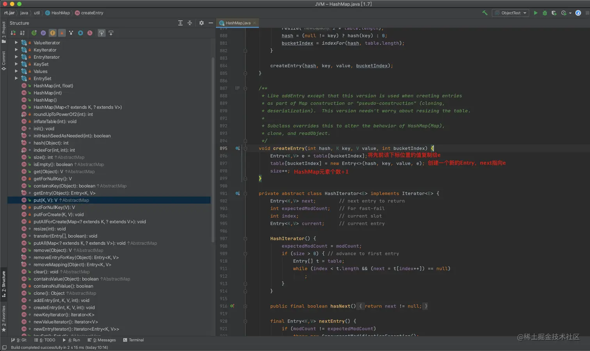Click Collapse All in the Structure panel

tap(190, 23)
